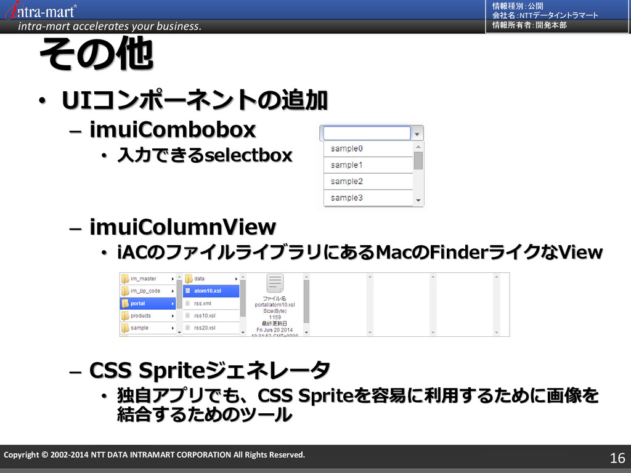This screenshot has height=473, width=631.
Task: Click the sample folder icon
Action: click(125, 328)
